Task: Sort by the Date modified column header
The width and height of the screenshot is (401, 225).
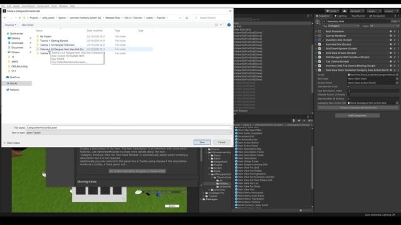Action: (x=95, y=31)
